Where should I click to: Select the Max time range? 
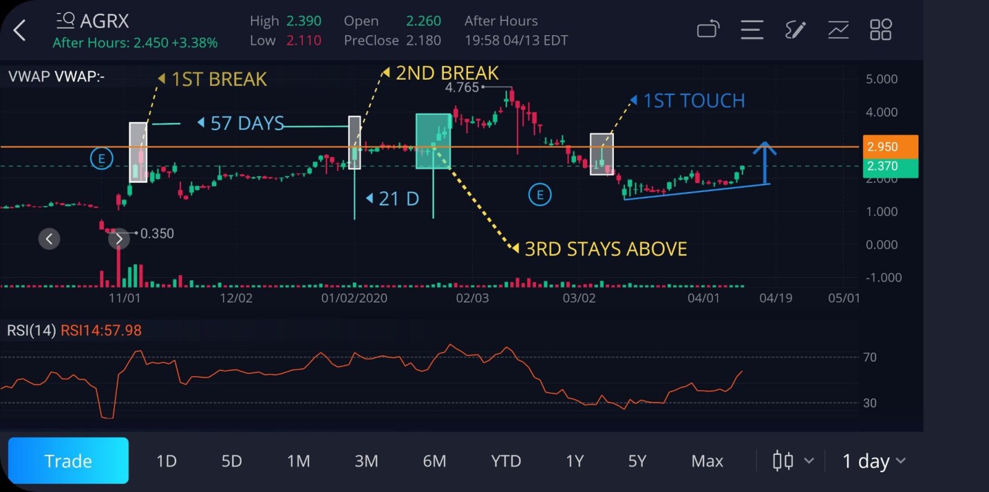[707, 461]
